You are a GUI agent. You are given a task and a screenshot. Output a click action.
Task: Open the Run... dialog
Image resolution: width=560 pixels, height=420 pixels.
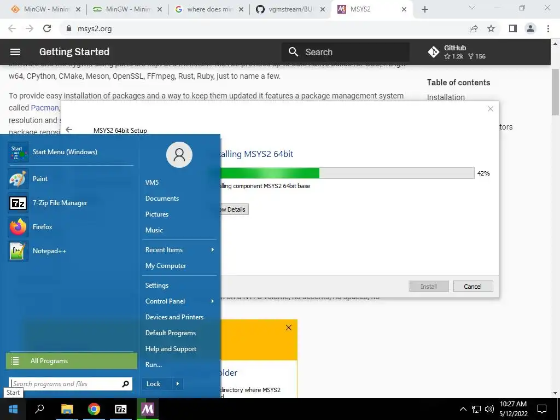point(154,365)
